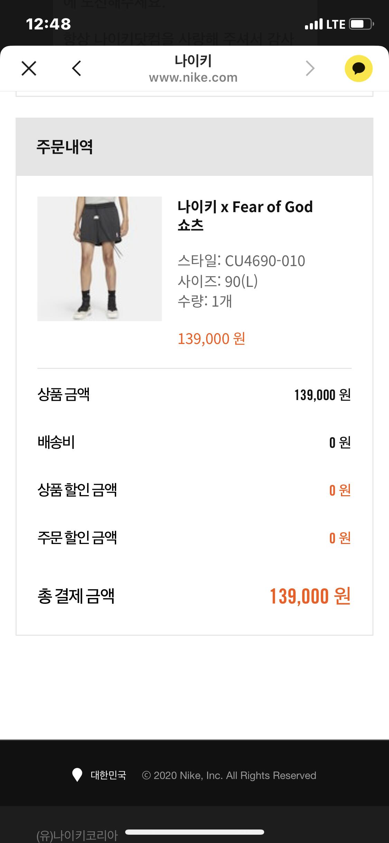Tap the forward chevron arrow
Image resolution: width=389 pixels, height=843 pixels.
[310, 68]
